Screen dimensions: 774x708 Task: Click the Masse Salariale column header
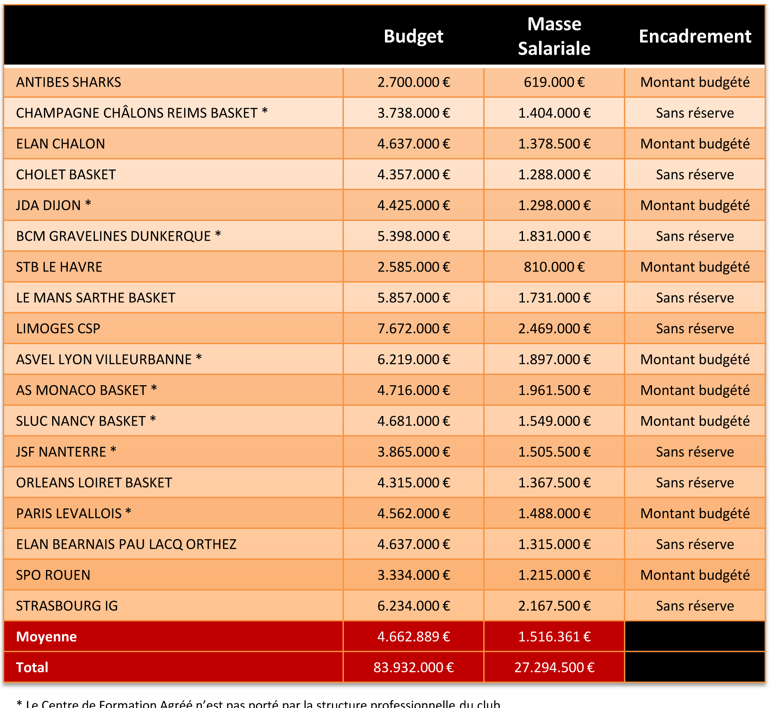click(554, 36)
